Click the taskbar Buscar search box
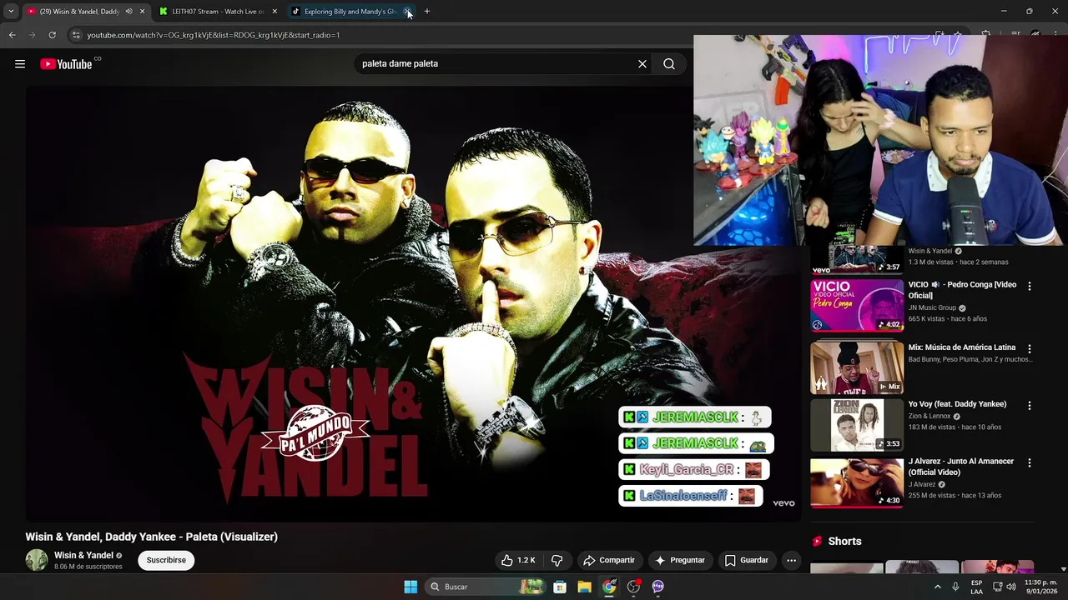The height and width of the screenshot is (600, 1068). pyautogui.click(x=484, y=587)
